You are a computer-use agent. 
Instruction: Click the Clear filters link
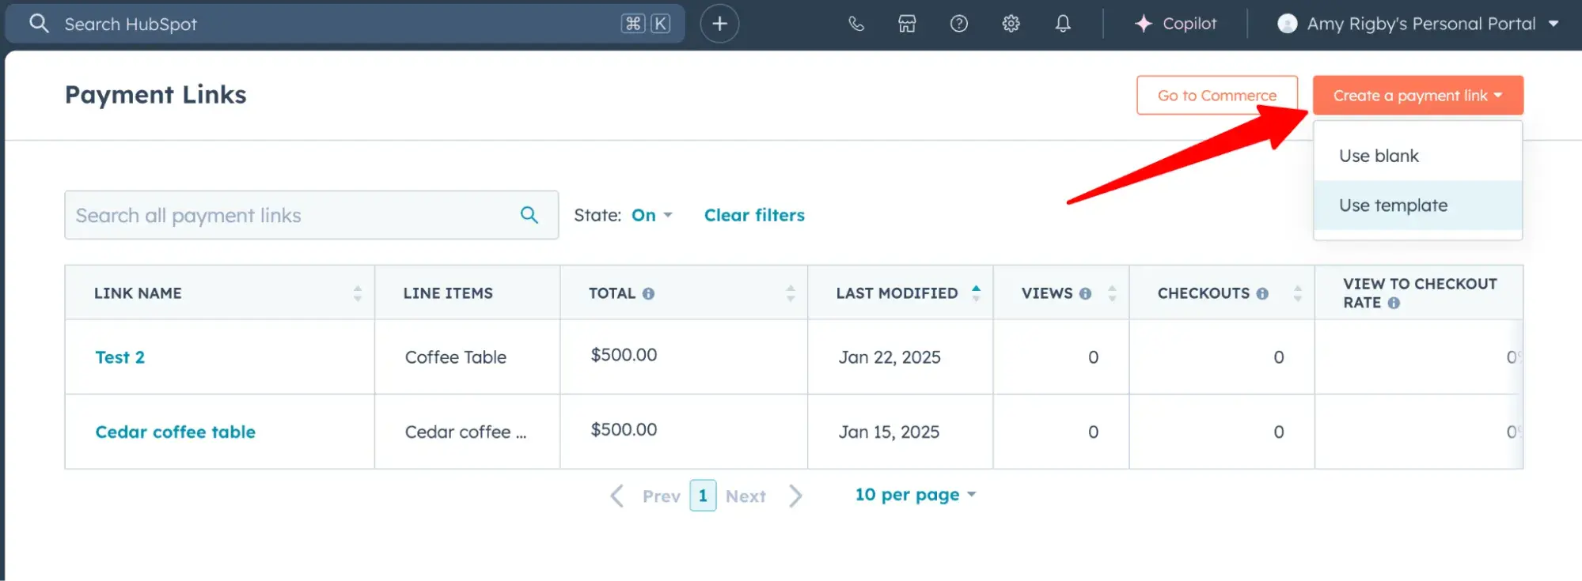click(754, 215)
